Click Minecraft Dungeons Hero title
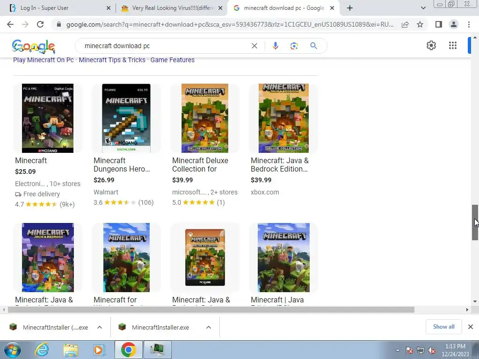479x359 pixels. pyautogui.click(x=122, y=165)
